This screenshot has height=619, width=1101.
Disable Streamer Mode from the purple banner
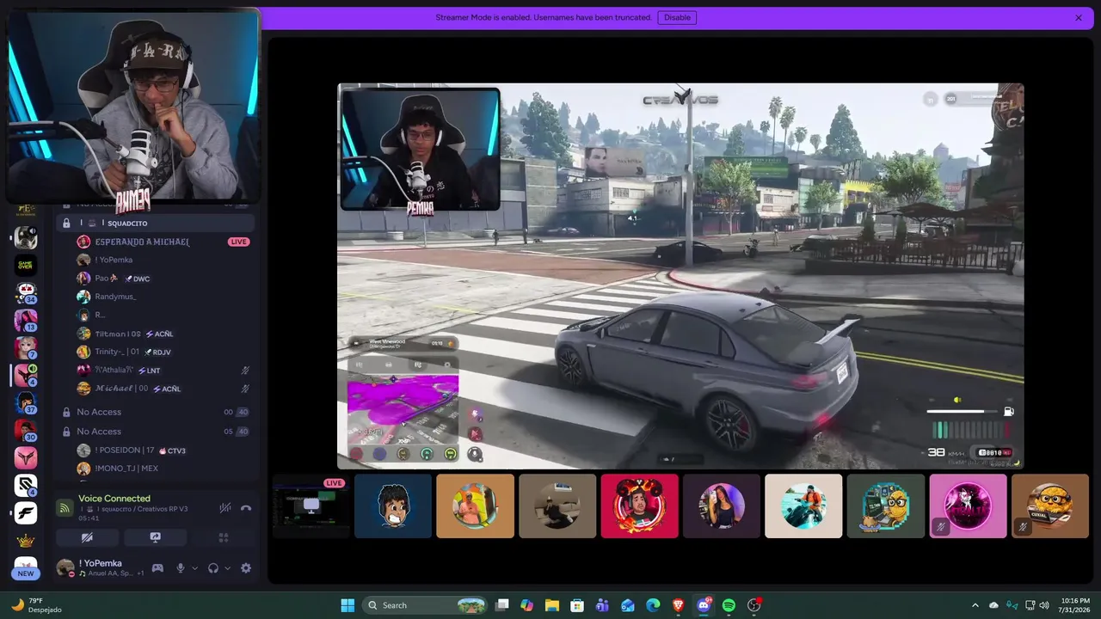point(677,17)
